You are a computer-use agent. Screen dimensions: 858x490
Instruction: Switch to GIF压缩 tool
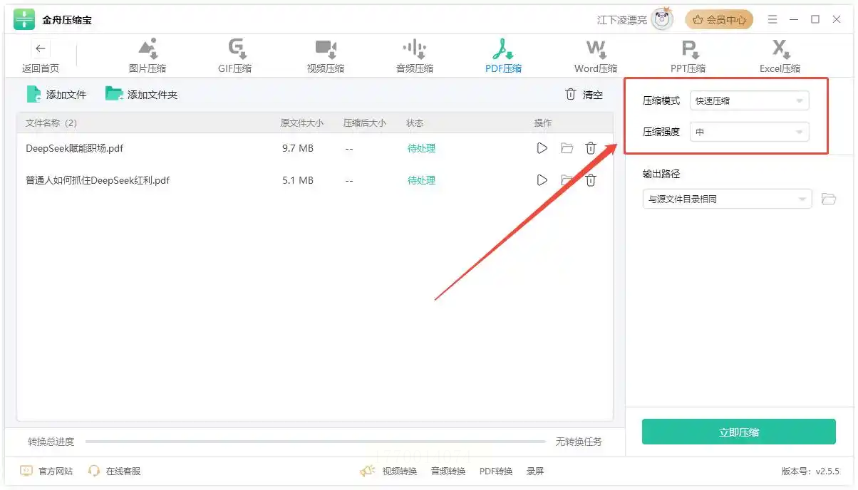point(234,57)
